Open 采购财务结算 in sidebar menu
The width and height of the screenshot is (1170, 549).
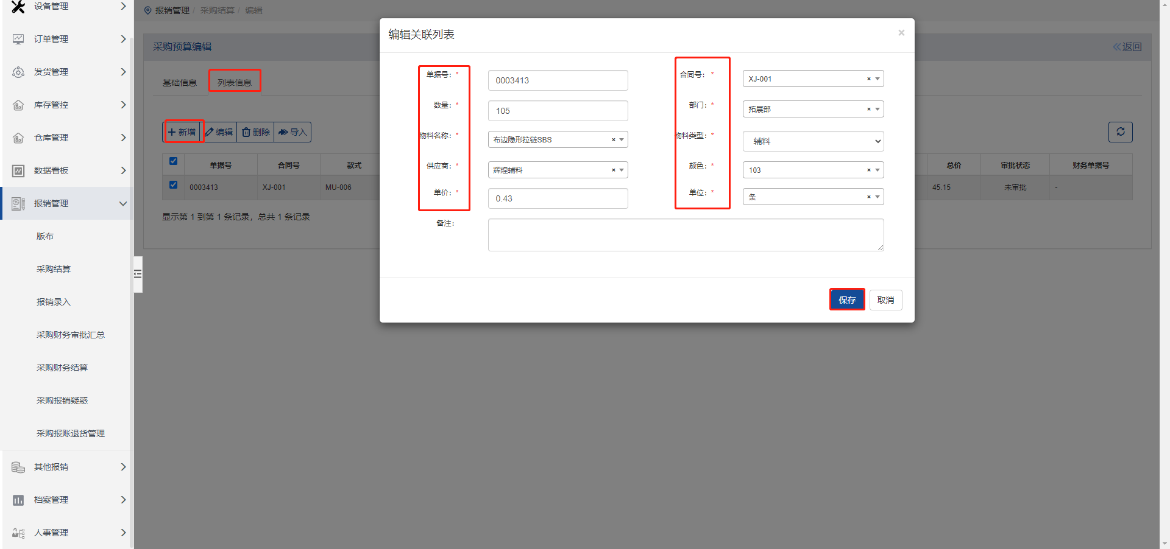[62, 368]
